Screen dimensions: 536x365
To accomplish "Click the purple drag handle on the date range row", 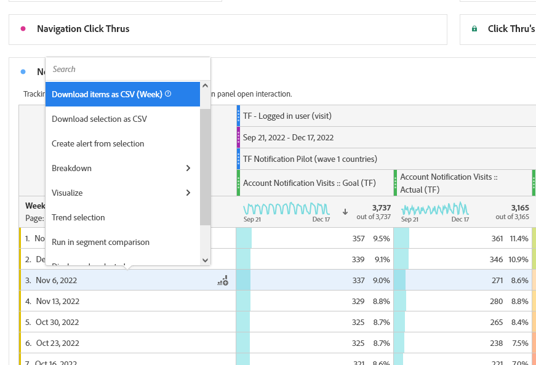I will point(239,137).
